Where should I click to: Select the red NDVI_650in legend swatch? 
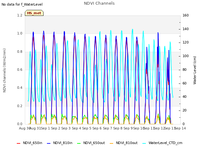[19, 143]
